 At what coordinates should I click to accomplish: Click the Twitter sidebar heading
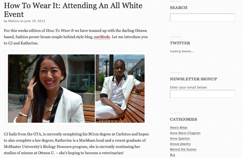coord(180,43)
